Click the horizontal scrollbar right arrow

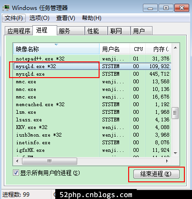[167, 161]
